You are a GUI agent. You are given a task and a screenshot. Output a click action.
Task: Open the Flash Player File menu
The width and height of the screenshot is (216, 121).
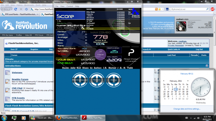click(57, 6)
